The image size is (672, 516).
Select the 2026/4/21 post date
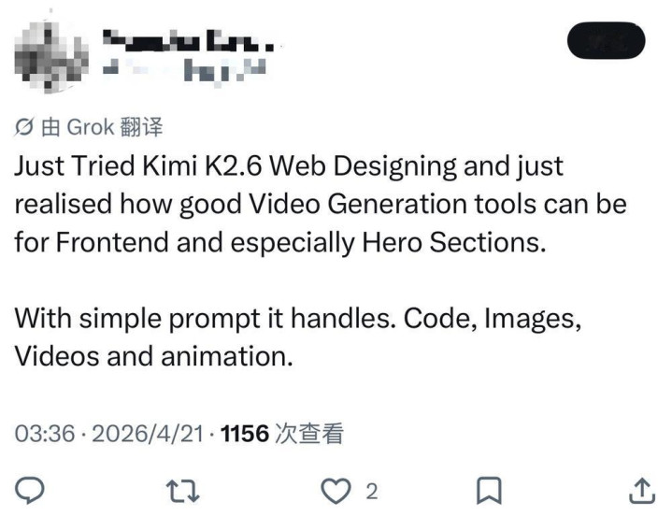click(x=148, y=434)
